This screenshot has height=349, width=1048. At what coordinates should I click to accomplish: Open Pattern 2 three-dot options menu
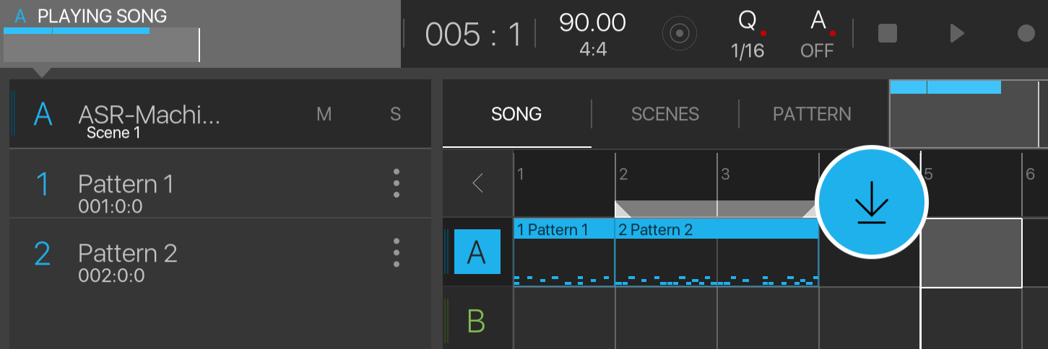coord(396,253)
